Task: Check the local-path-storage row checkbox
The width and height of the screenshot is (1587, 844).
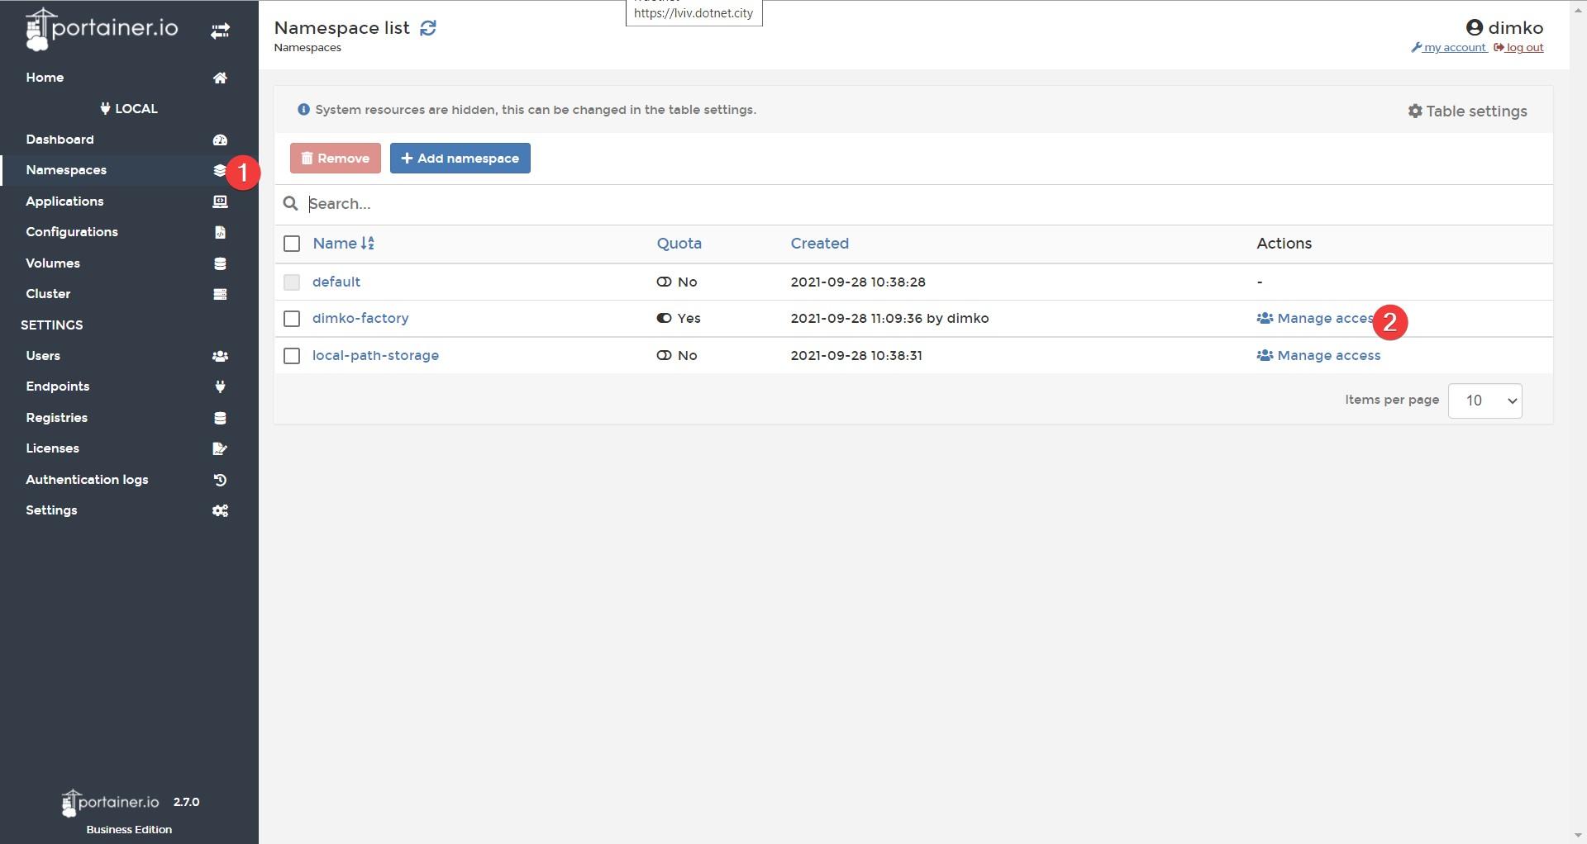Action: pyautogui.click(x=292, y=356)
